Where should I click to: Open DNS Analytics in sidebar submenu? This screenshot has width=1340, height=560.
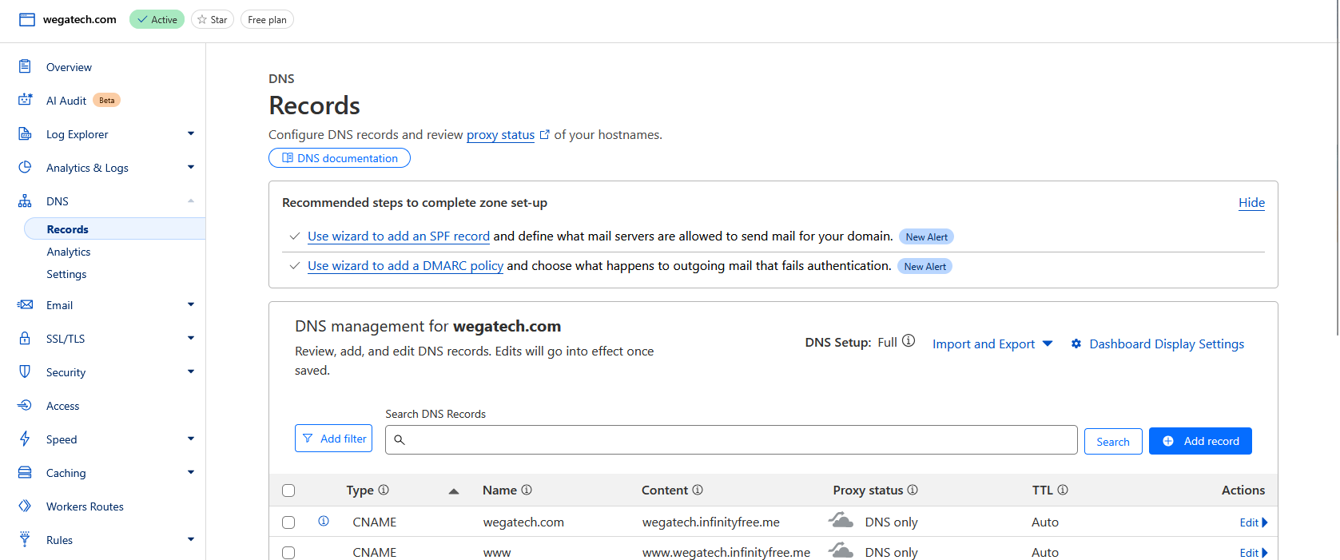point(69,252)
